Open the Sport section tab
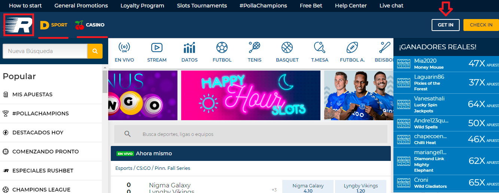The width and height of the screenshot is (499, 193). 54,25
